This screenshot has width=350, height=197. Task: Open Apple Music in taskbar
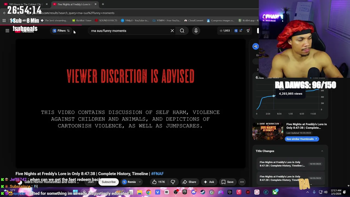coord(239,192)
